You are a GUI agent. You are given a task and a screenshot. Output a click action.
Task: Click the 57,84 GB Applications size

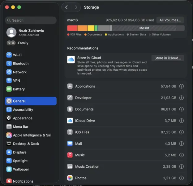(168, 86)
